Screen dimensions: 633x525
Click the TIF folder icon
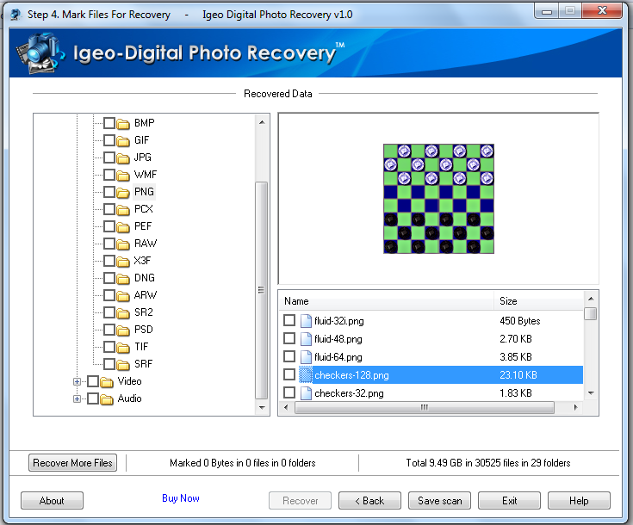point(123,348)
